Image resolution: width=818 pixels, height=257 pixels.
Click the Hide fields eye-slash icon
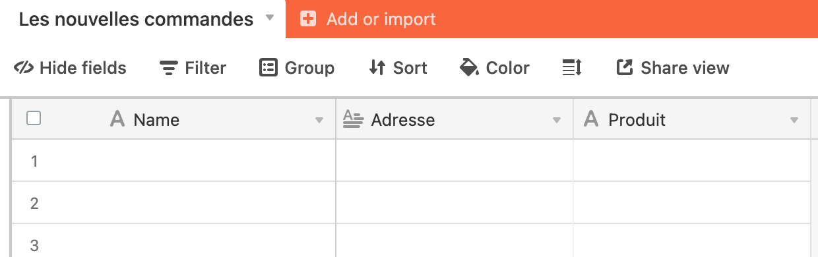click(x=23, y=68)
